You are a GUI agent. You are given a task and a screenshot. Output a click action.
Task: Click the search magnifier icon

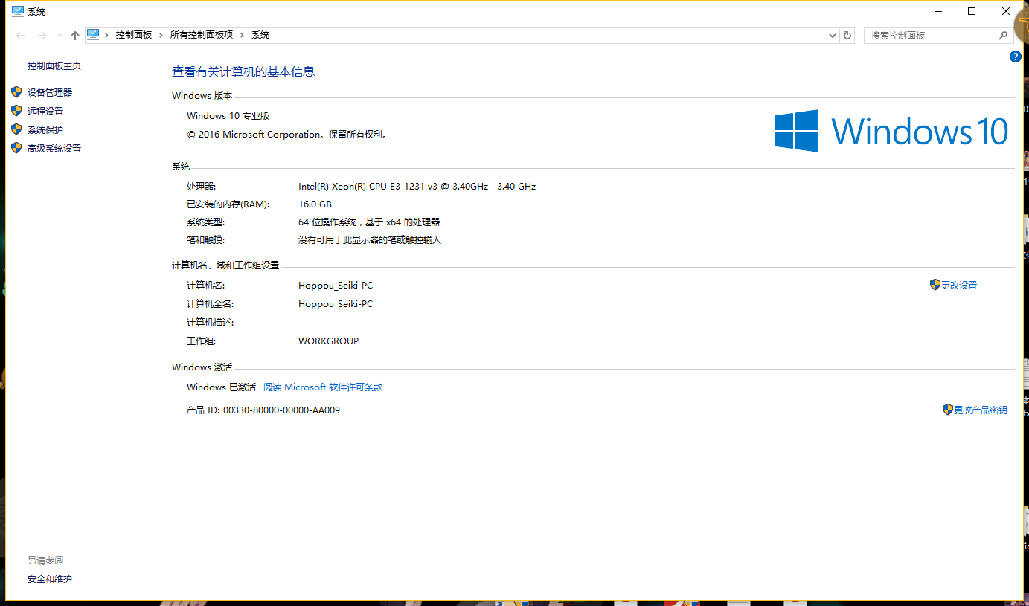coord(1003,35)
